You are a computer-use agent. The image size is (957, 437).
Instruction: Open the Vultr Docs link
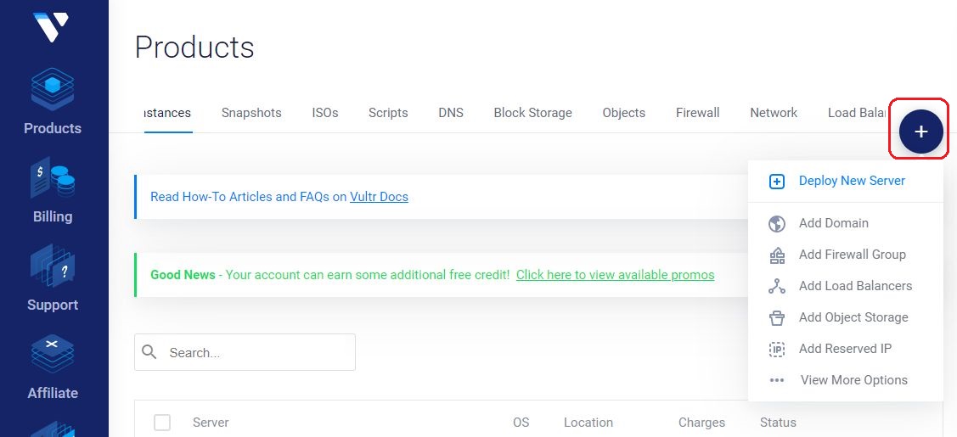click(x=379, y=197)
